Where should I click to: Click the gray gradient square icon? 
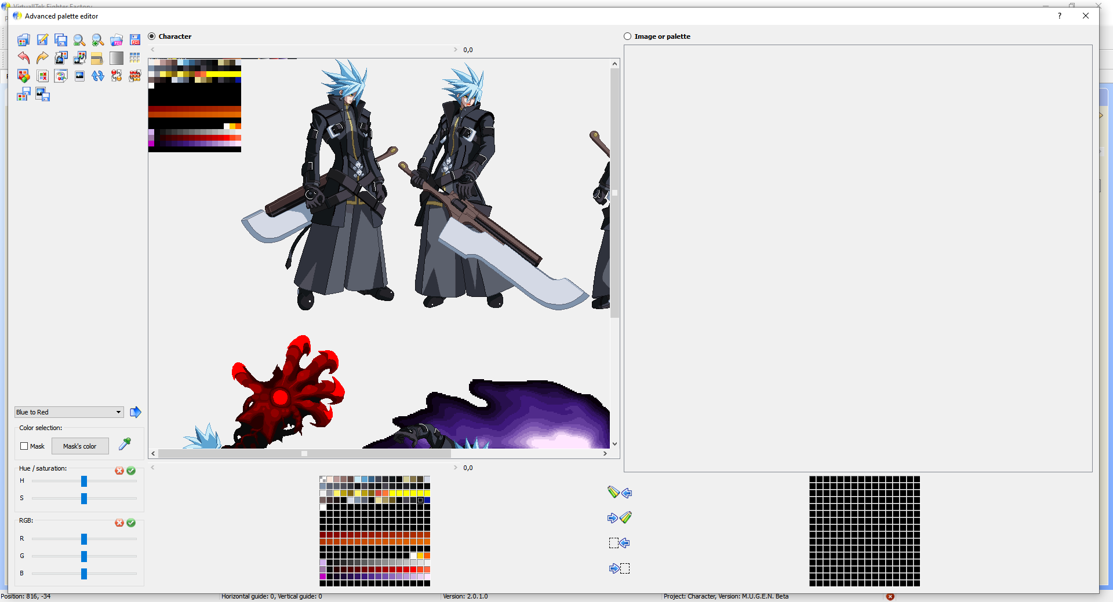117,58
